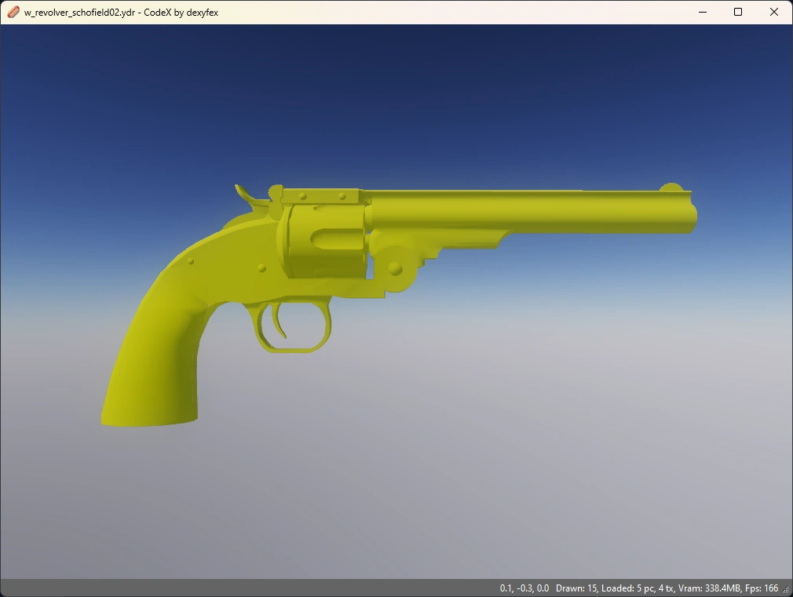Maximize the CodeX model viewer window

(738, 12)
